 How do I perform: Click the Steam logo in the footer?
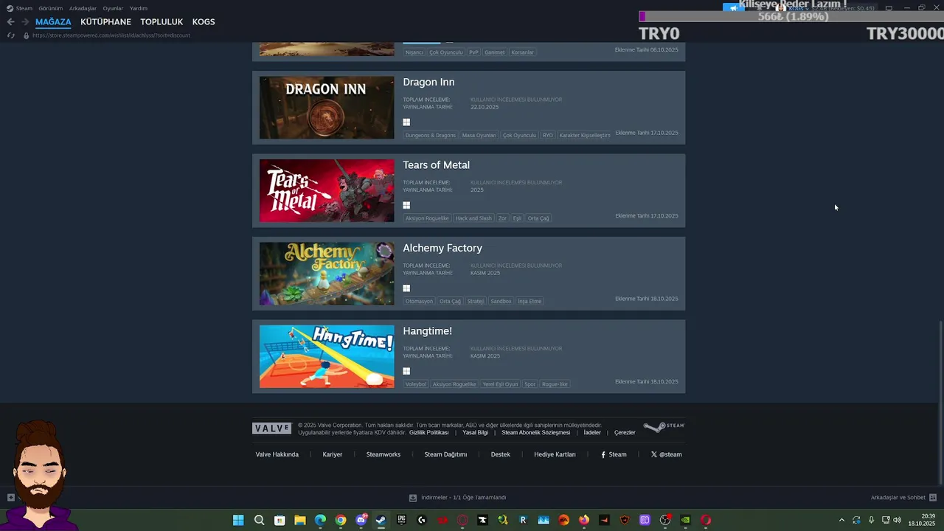(x=664, y=427)
